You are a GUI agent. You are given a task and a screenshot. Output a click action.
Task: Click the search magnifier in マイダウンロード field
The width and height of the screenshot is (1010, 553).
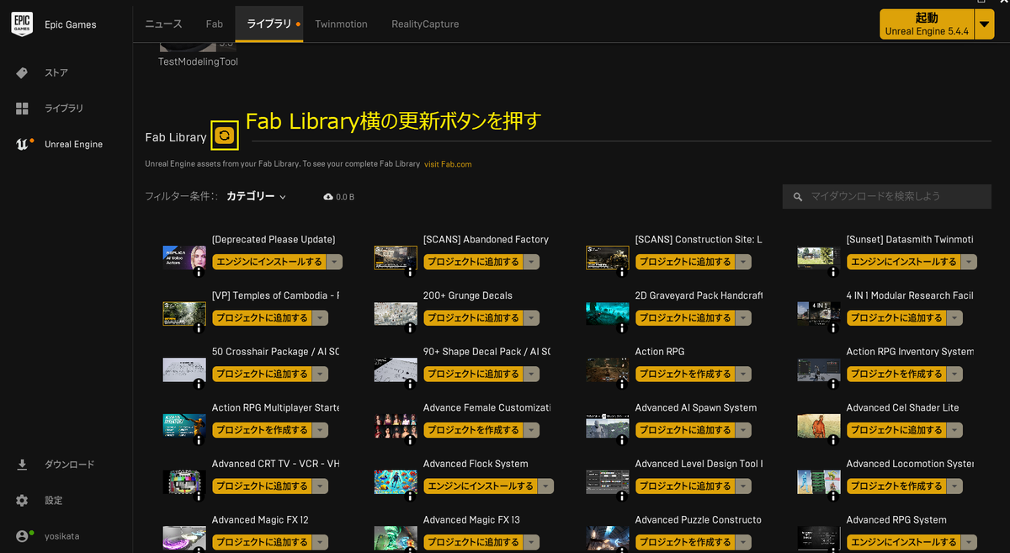pyautogui.click(x=797, y=196)
